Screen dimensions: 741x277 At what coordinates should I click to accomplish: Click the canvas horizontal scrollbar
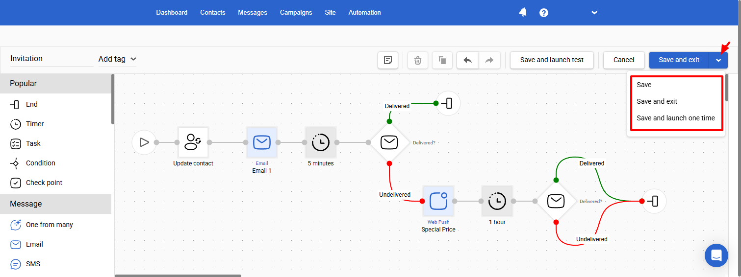[x=178, y=276]
